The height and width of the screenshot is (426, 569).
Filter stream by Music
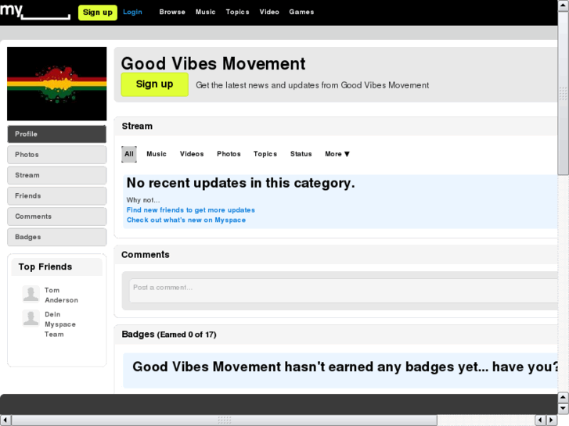coord(157,154)
